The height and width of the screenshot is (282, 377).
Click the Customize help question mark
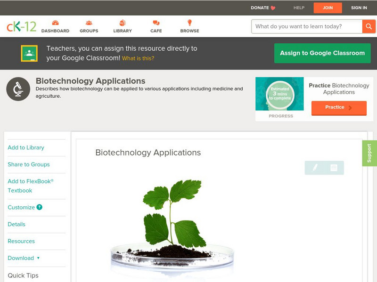click(40, 207)
